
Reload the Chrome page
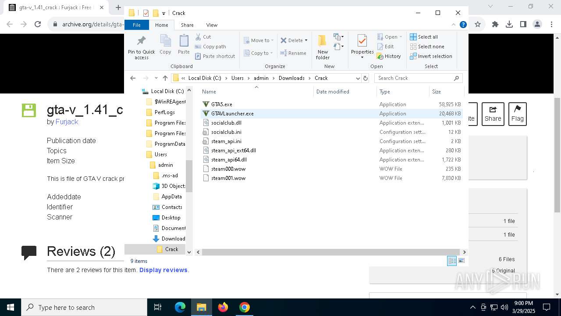pyautogui.click(x=38, y=25)
